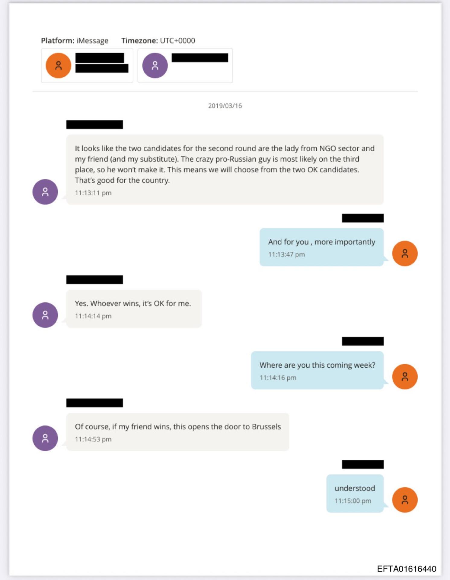450x580 pixels.
Task: Select the purple avatar next to "Whoever wins" message
Action: tap(45, 315)
